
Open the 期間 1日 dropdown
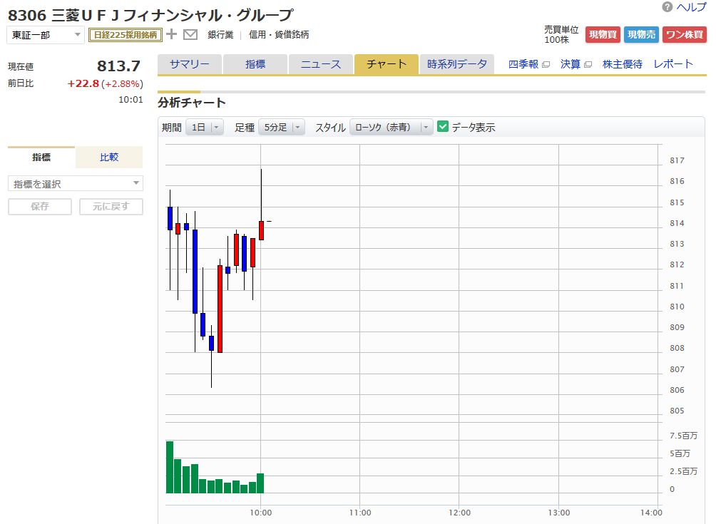(x=205, y=128)
